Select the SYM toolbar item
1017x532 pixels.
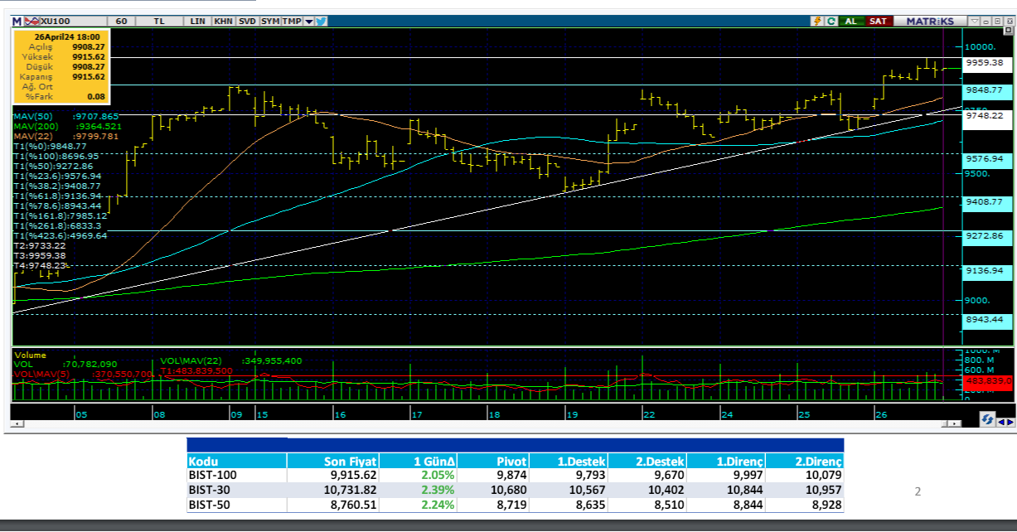click(x=270, y=21)
